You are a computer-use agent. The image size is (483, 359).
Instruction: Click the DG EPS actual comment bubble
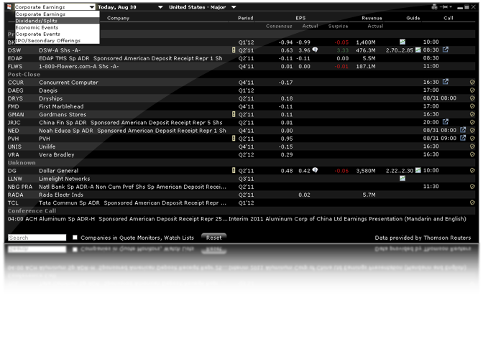point(315,170)
